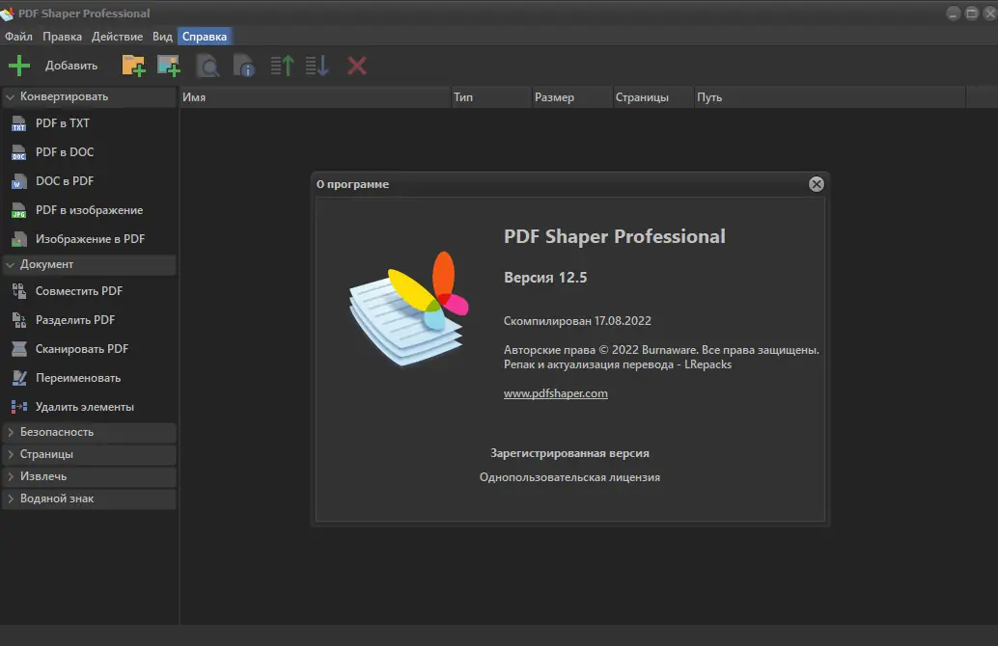Sort by the Размер column header
998x646 pixels.
571,97
